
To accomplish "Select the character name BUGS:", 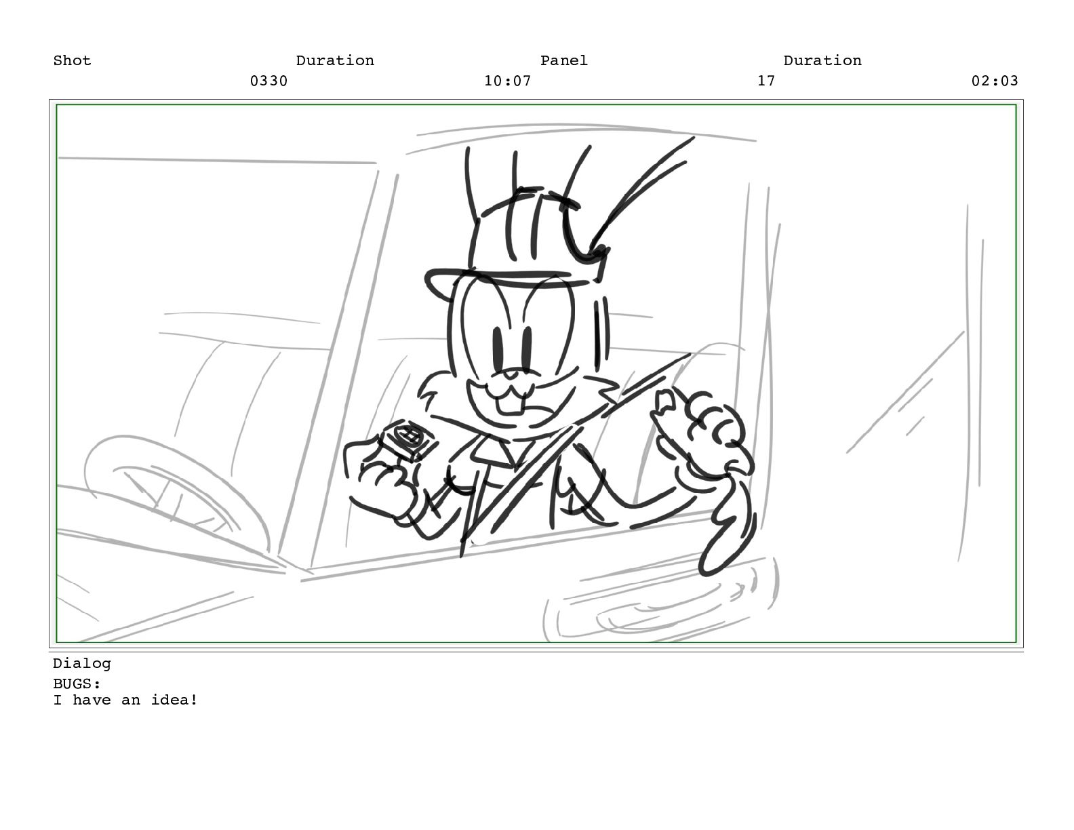I will [77, 684].
